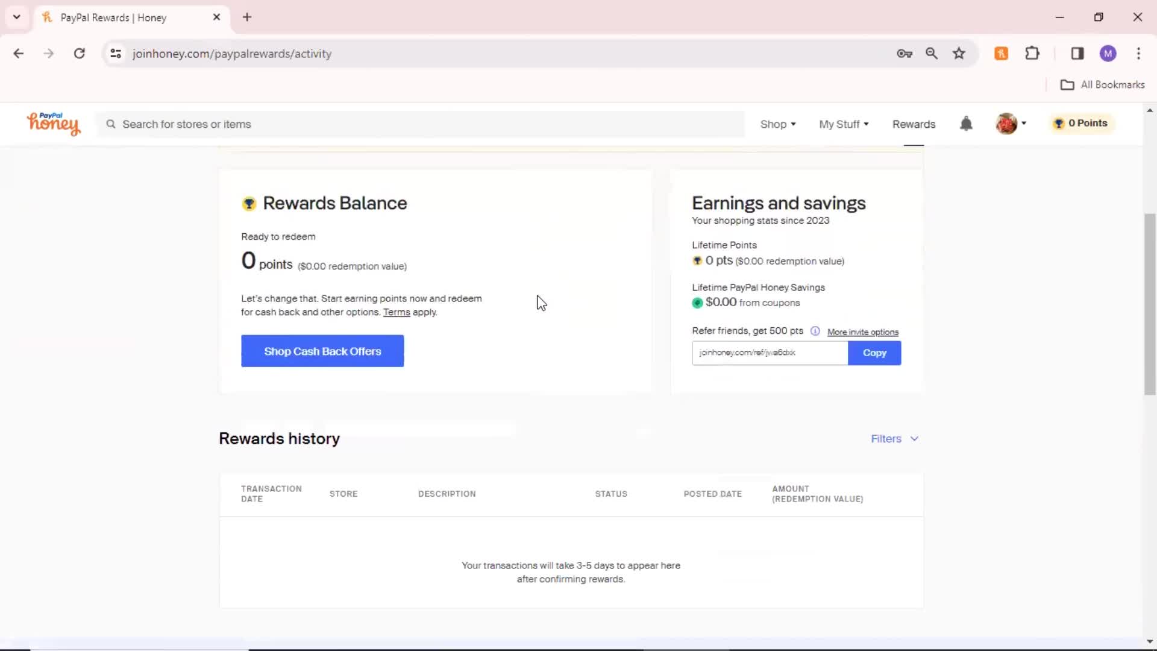Click Shop Cash Back Offers button
Image resolution: width=1157 pixels, height=651 pixels.
tap(322, 351)
